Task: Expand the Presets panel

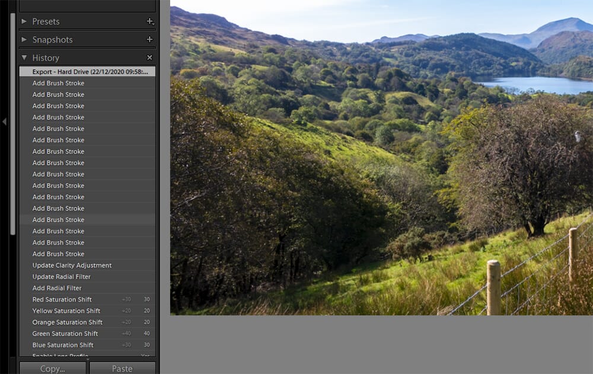Action: pyautogui.click(x=24, y=21)
